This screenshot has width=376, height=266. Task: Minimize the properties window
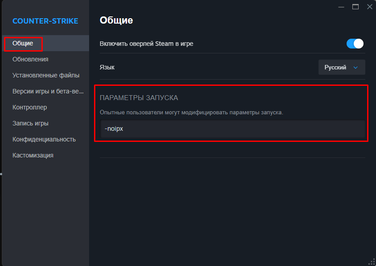(x=341, y=7)
